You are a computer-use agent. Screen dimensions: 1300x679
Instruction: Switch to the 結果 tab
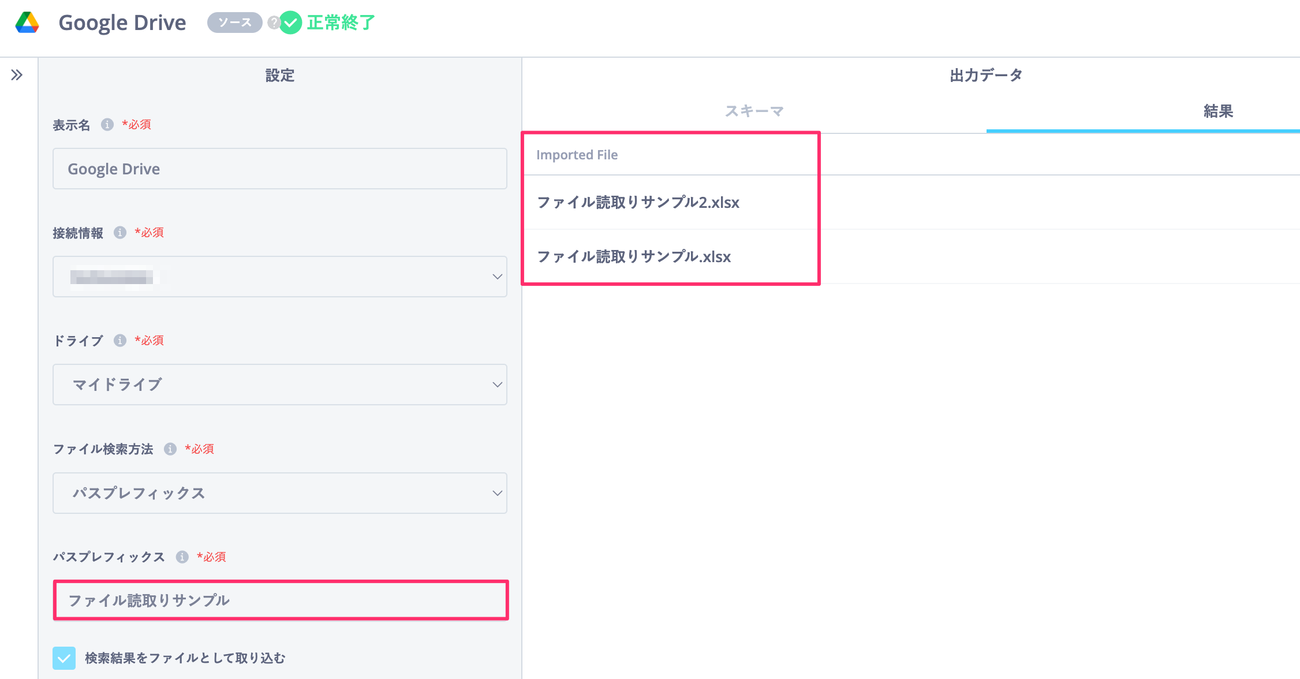[1218, 111]
